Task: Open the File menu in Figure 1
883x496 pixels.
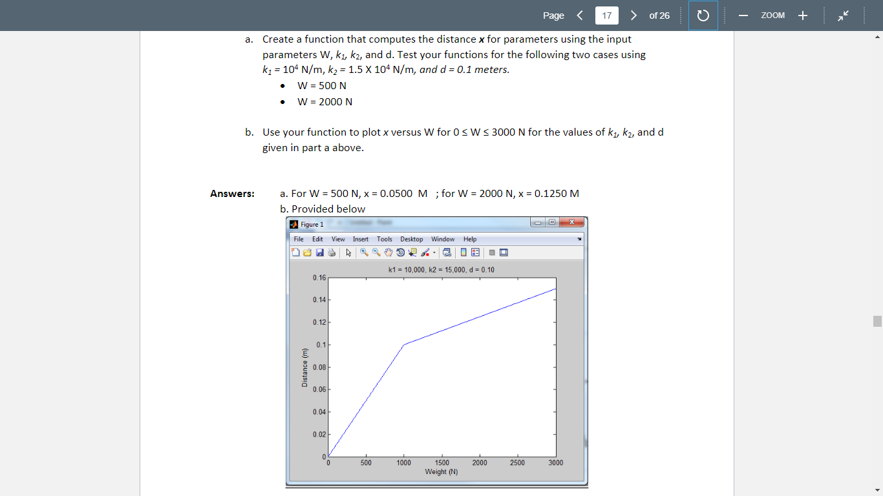Action: click(x=297, y=239)
